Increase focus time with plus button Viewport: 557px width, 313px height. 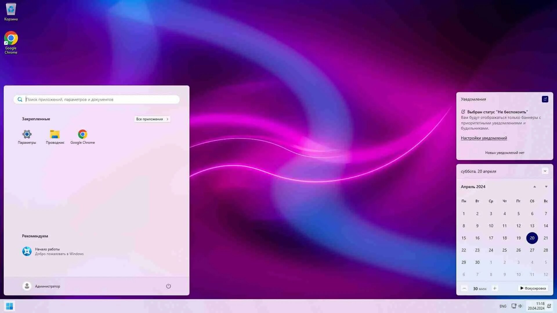coord(495,288)
